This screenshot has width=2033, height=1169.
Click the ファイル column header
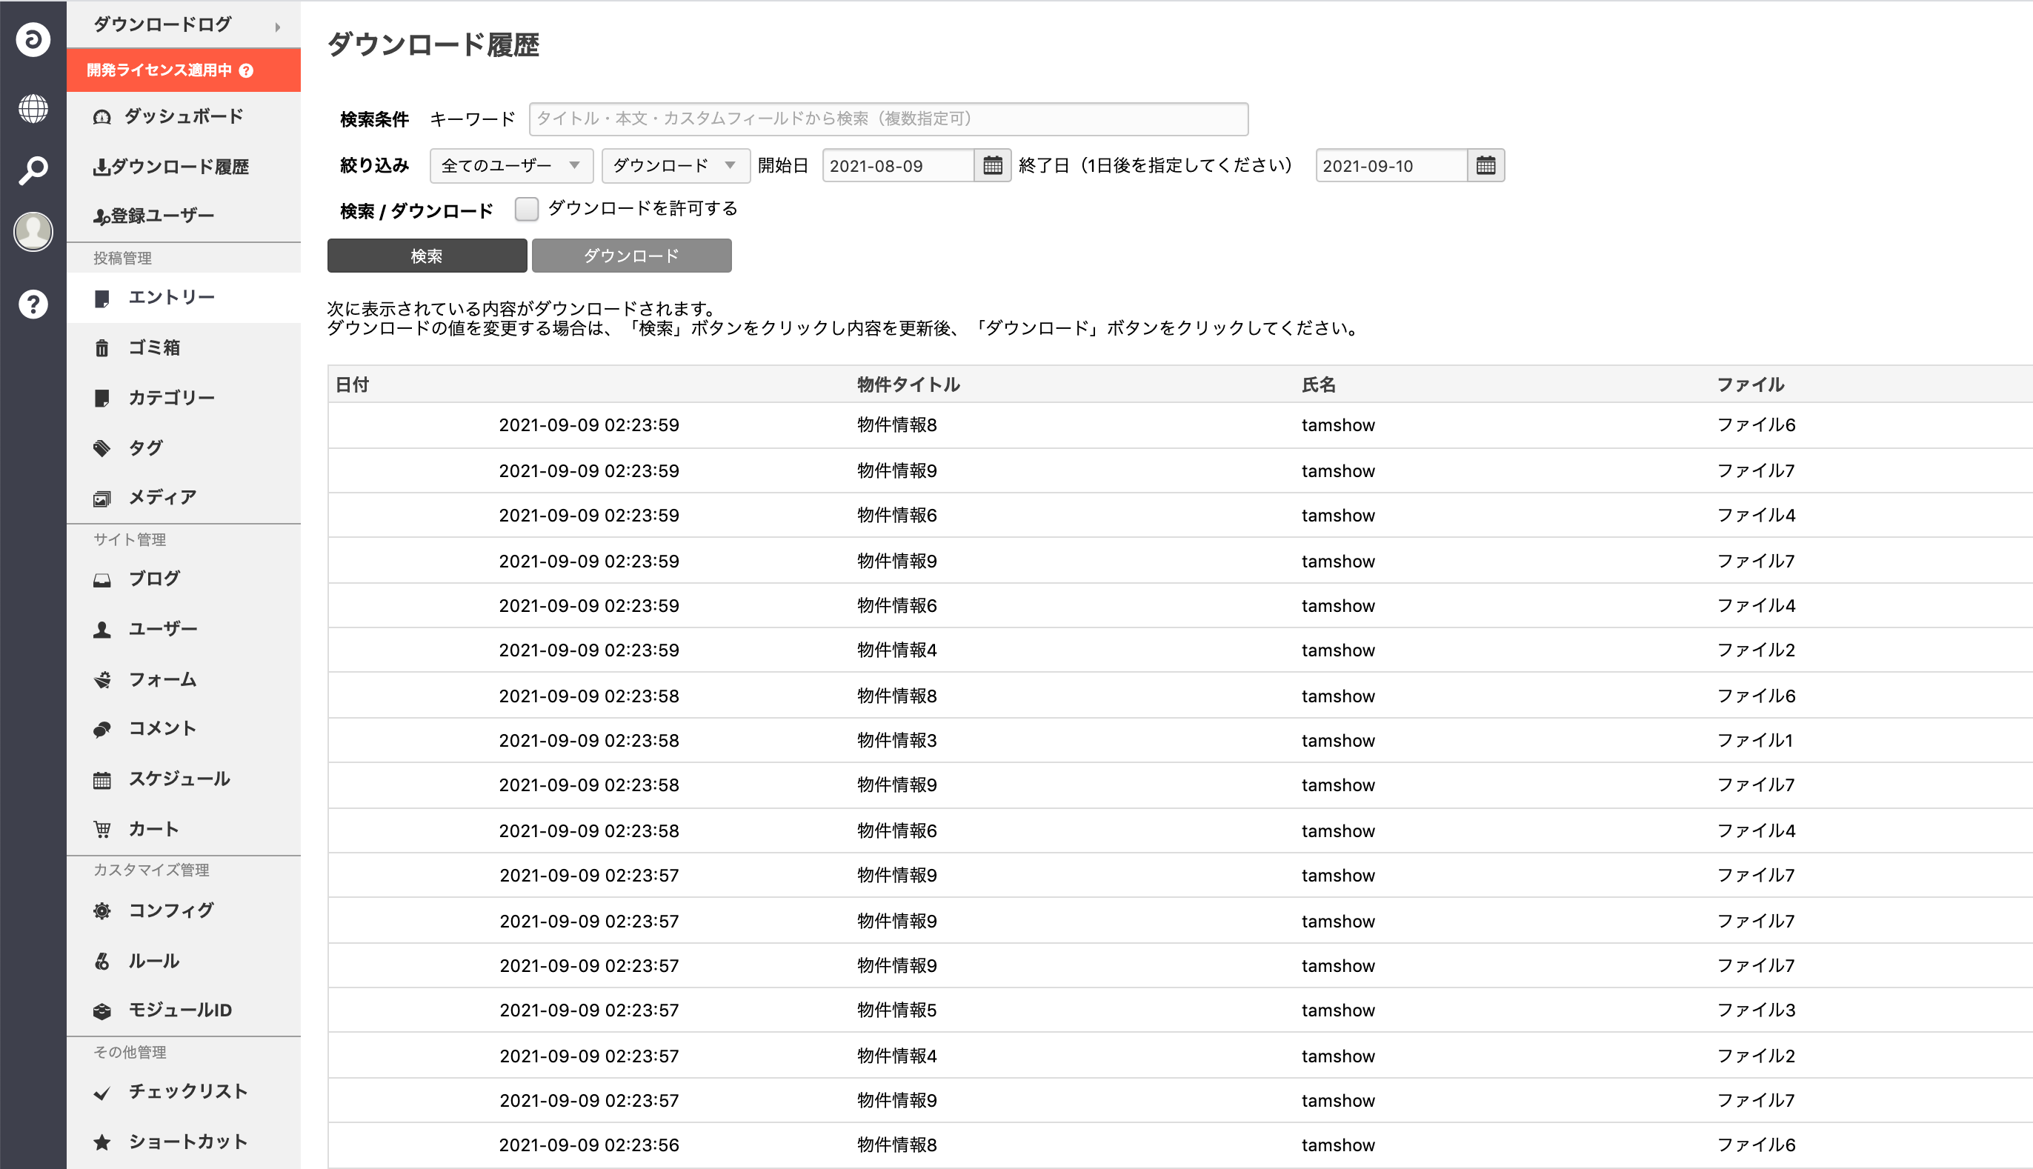pos(1751,384)
